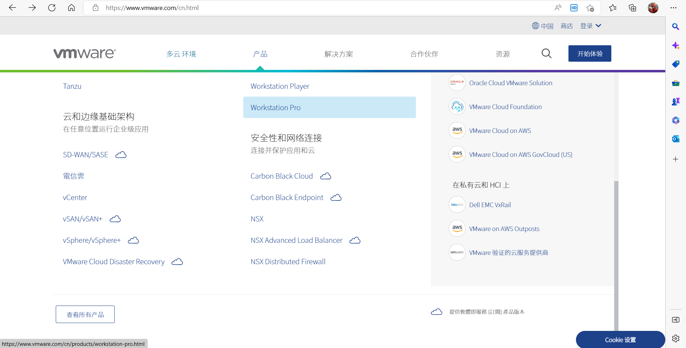Screen dimensions: 686x348
Task: Click the 开始体验 button
Action: click(x=590, y=53)
